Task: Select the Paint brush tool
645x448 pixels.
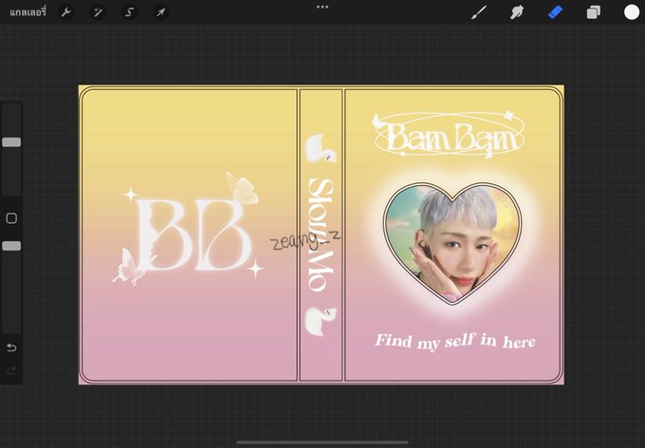Action: pyautogui.click(x=479, y=12)
